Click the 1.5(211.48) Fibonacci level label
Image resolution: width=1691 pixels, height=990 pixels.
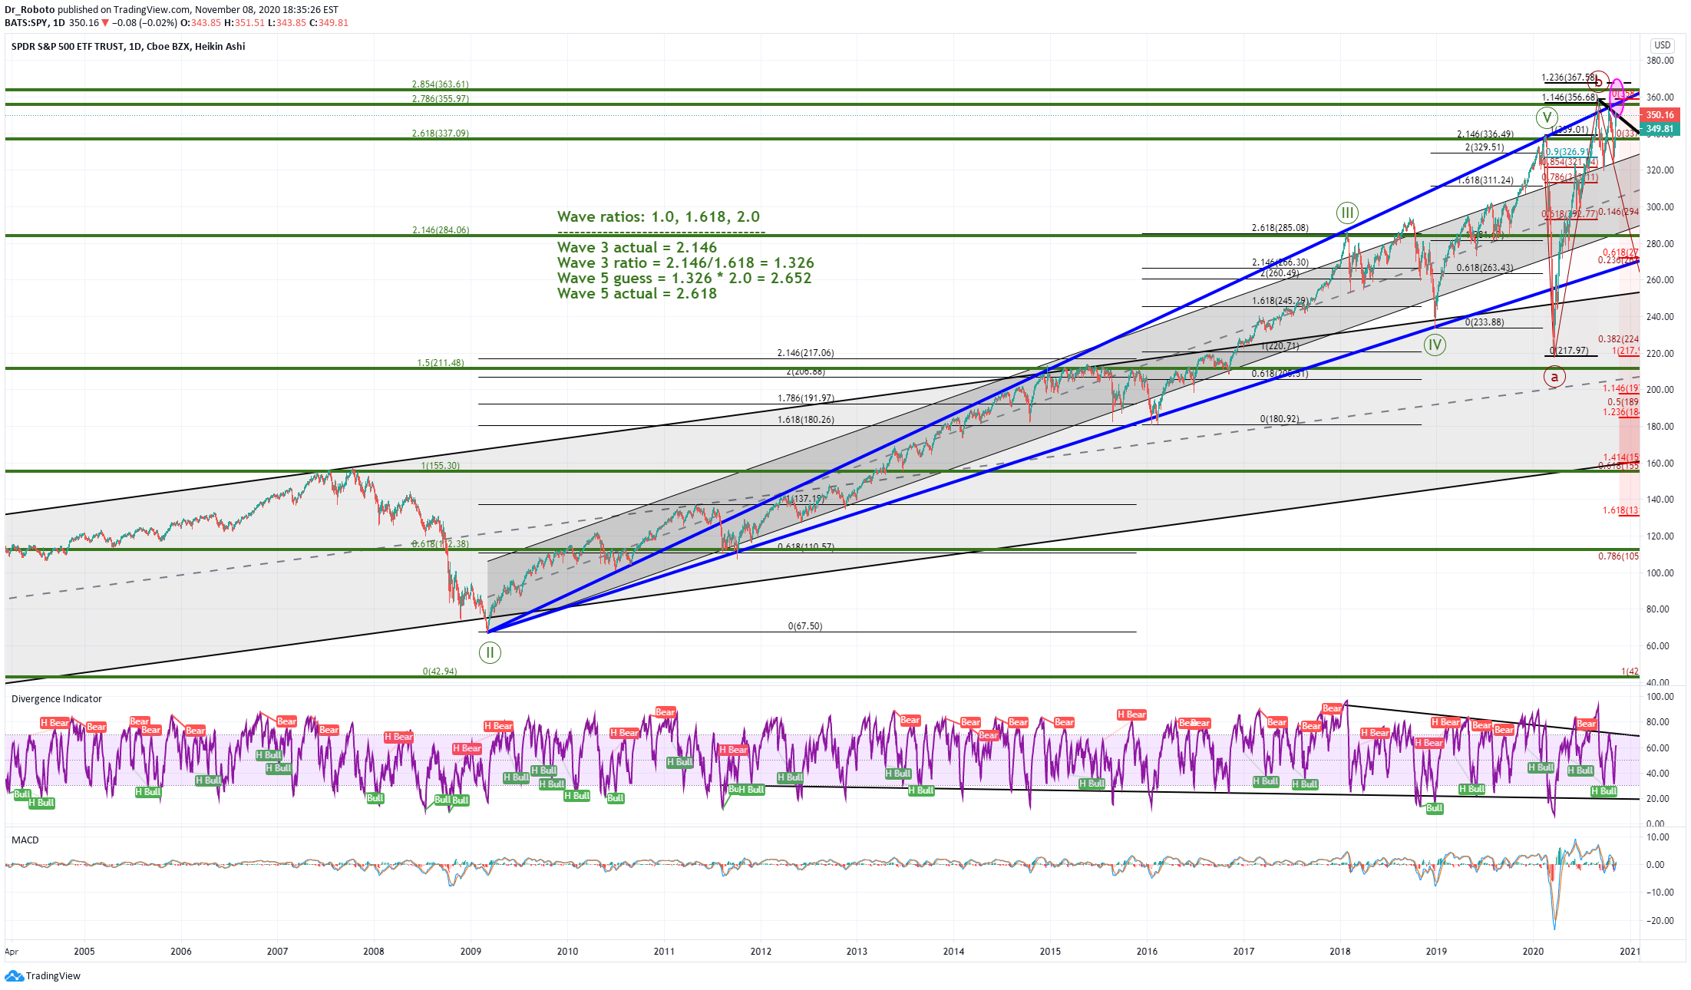pyautogui.click(x=441, y=363)
